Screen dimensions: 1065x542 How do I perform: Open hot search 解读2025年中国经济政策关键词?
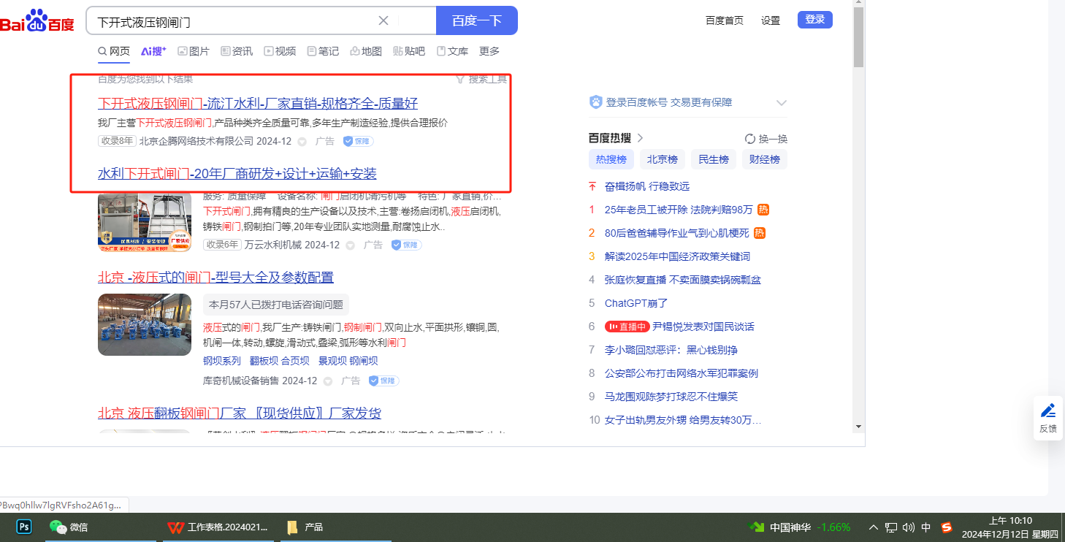[677, 256]
